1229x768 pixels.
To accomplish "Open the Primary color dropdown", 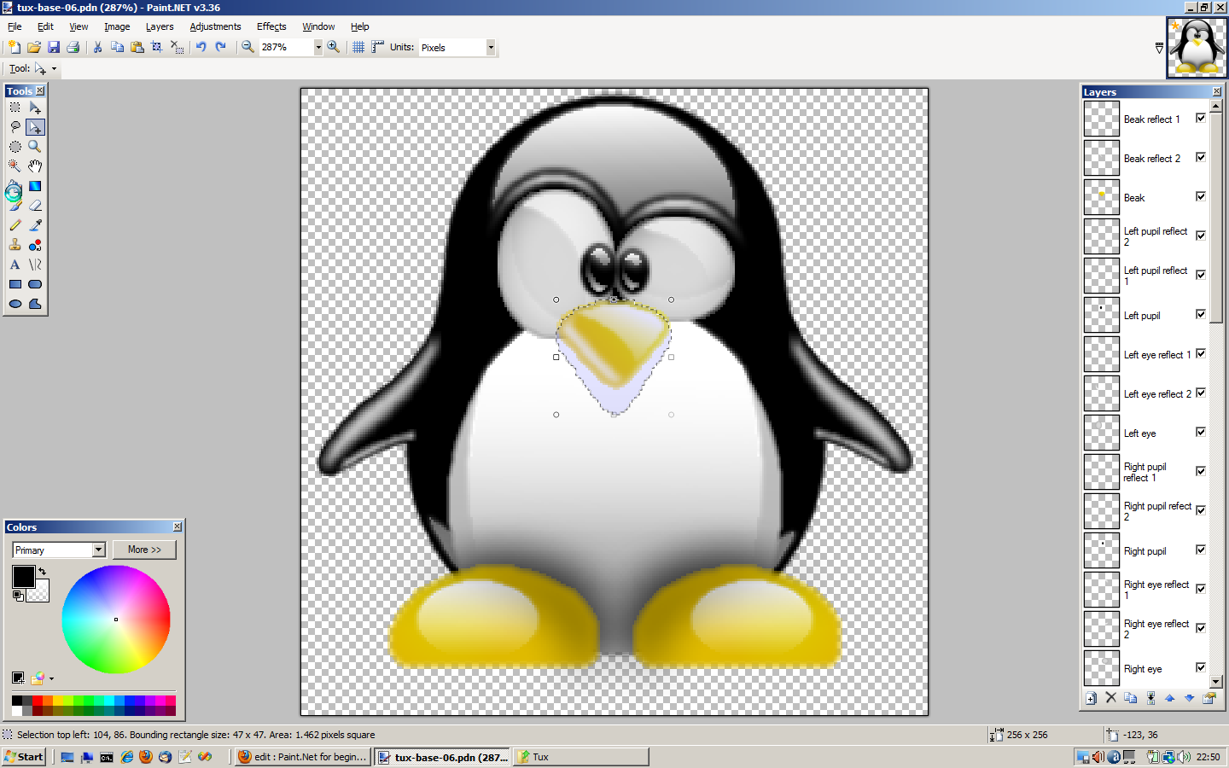I will point(99,550).
